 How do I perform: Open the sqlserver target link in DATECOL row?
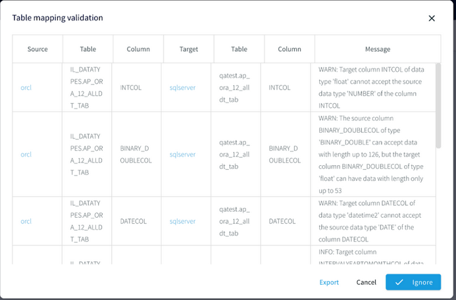182,221
